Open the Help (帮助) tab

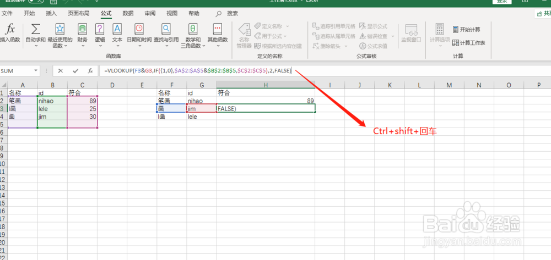pyautogui.click(x=193, y=14)
